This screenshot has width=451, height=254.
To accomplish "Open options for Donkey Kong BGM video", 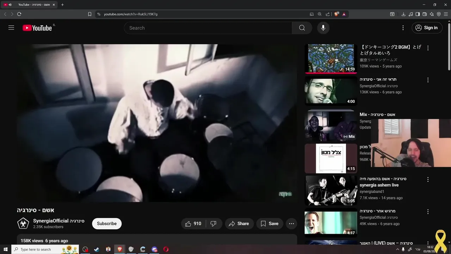I will pyautogui.click(x=428, y=48).
